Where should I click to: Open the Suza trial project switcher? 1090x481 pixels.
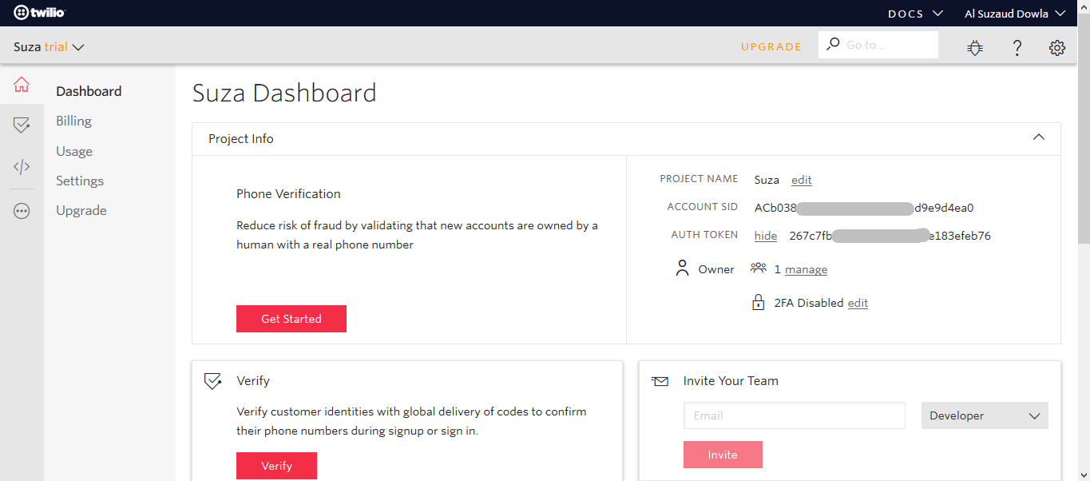click(x=49, y=47)
